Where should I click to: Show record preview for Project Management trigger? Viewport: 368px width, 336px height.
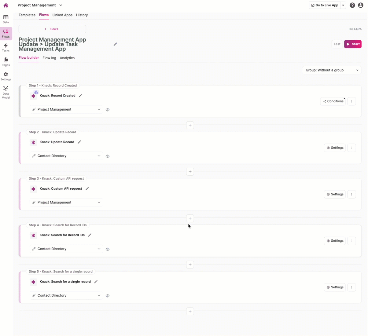pos(108,110)
